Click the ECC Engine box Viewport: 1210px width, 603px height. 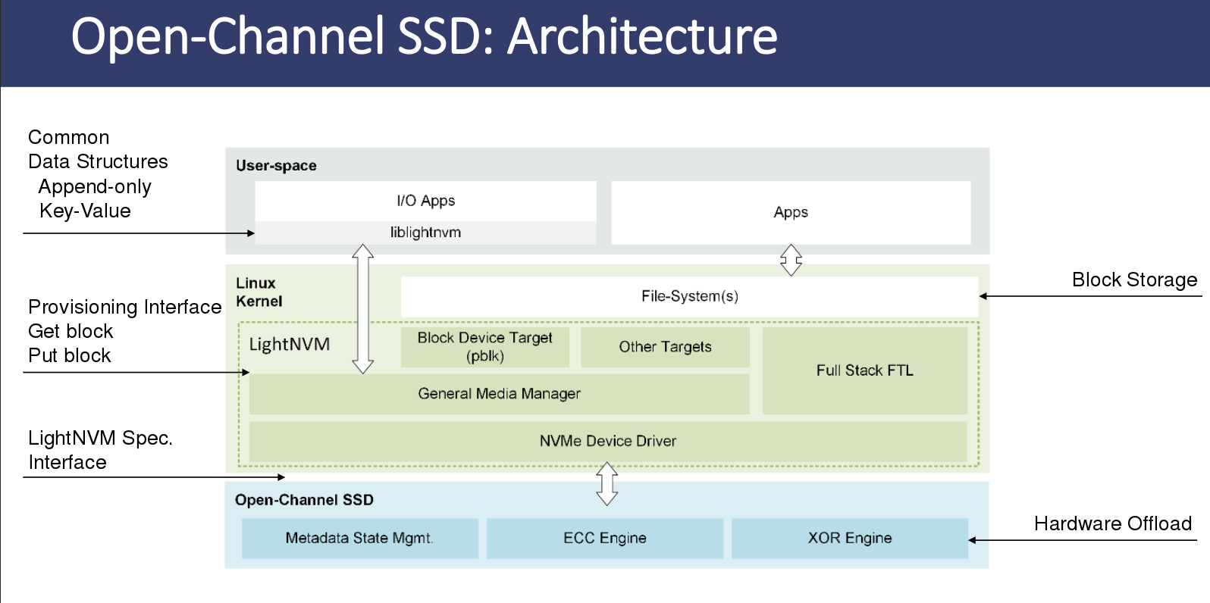605,539
